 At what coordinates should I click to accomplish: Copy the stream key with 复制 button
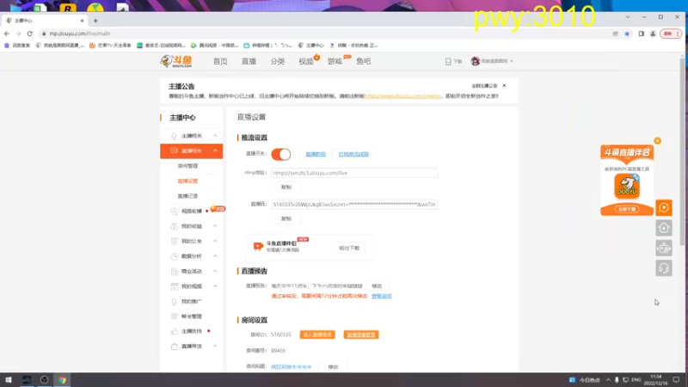tap(286, 218)
